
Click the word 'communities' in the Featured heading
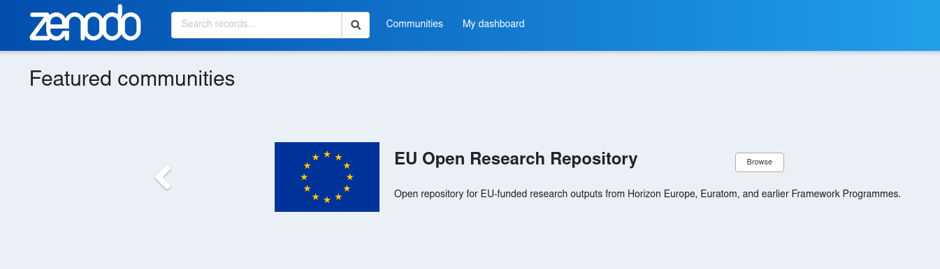pyautogui.click(x=176, y=79)
